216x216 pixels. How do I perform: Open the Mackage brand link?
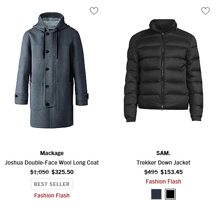(x=52, y=153)
